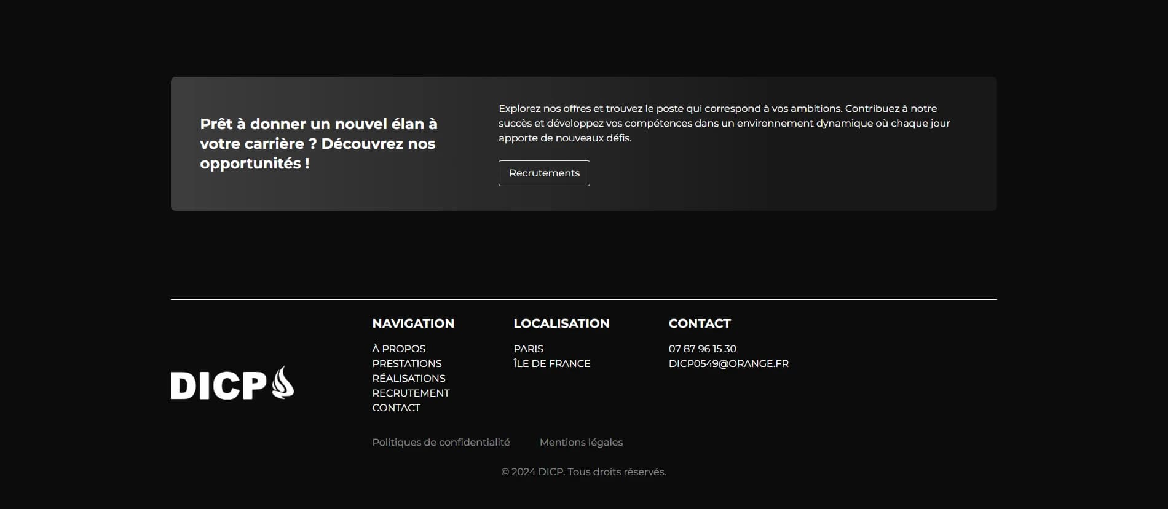
Task: Click the bold CONTACT column heading
Action: tap(699, 323)
